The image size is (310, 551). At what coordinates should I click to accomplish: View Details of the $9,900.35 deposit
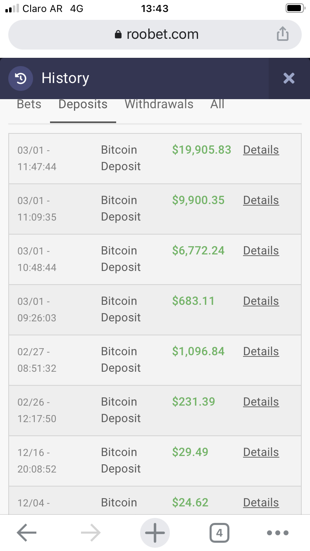click(261, 200)
